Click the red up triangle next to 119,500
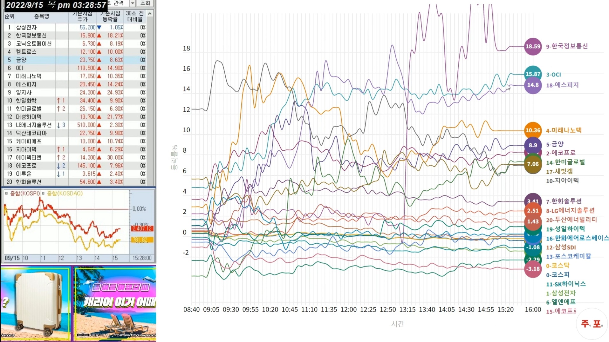This screenshot has width=609, height=342. pyautogui.click(x=99, y=68)
